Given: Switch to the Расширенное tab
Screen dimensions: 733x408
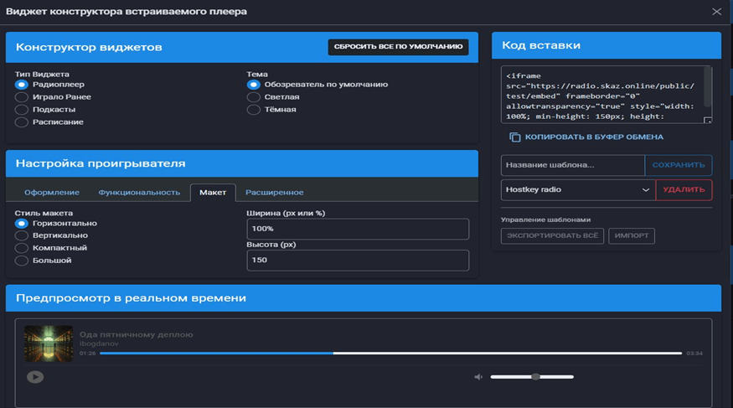Looking at the screenshot, I should click(x=275, y=193).
